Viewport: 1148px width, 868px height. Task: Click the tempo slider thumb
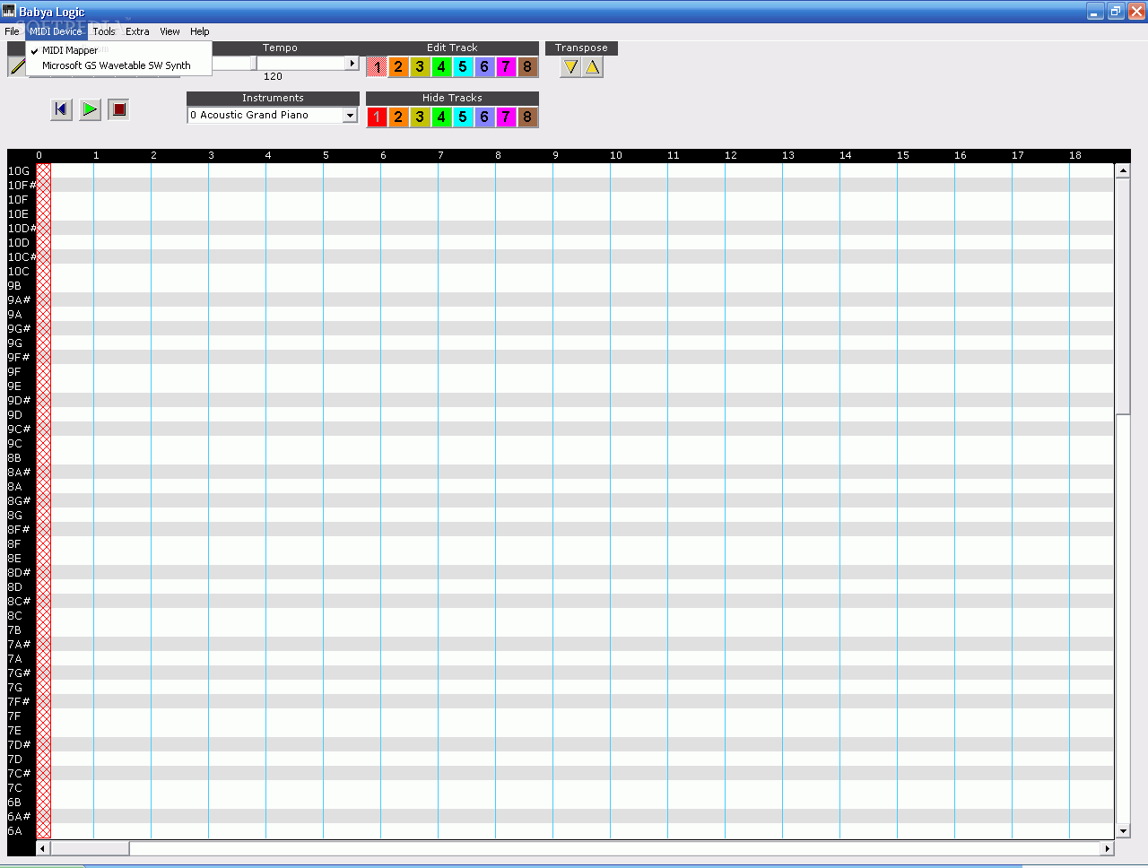click(254, 64)
